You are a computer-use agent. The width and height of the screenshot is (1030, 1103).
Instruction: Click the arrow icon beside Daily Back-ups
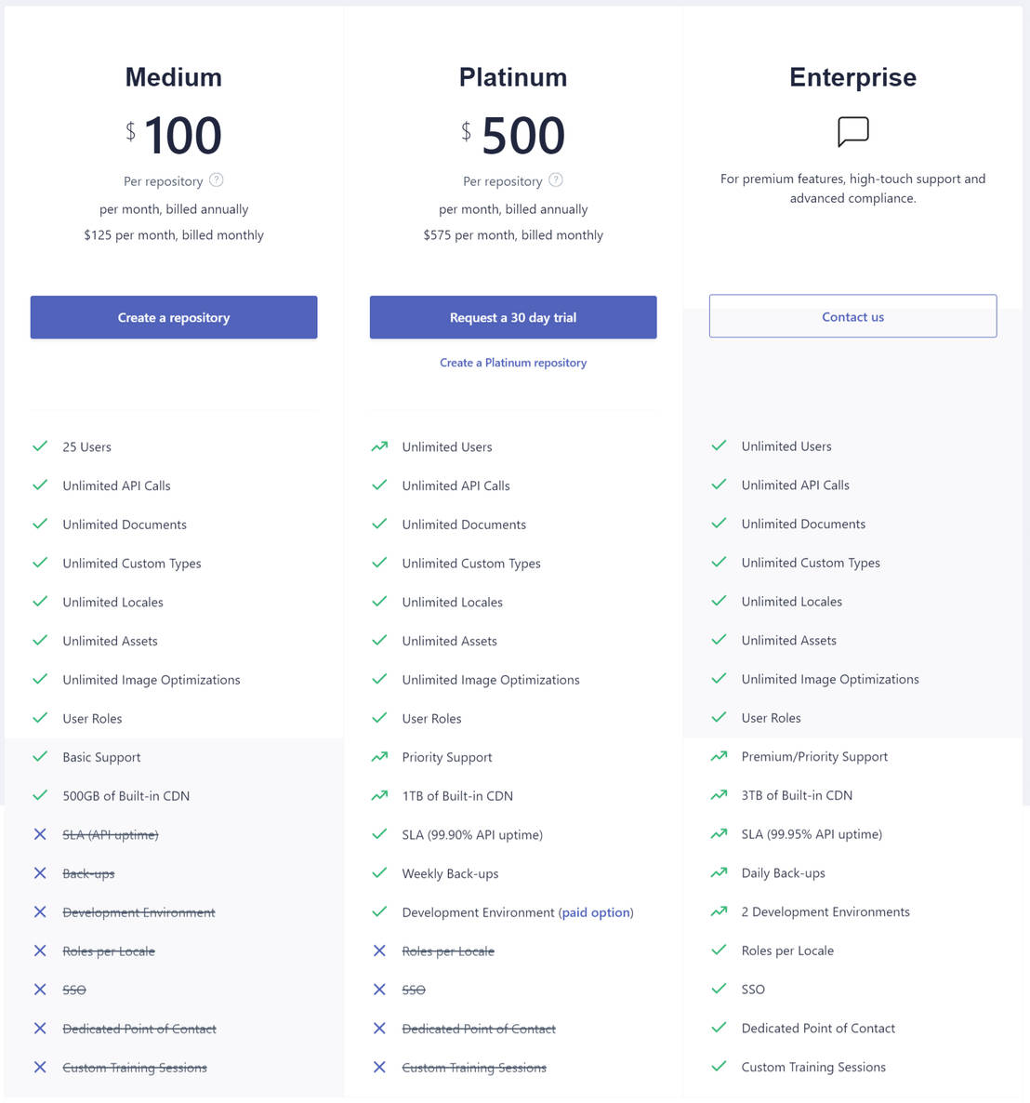click(x=719, y=872)
